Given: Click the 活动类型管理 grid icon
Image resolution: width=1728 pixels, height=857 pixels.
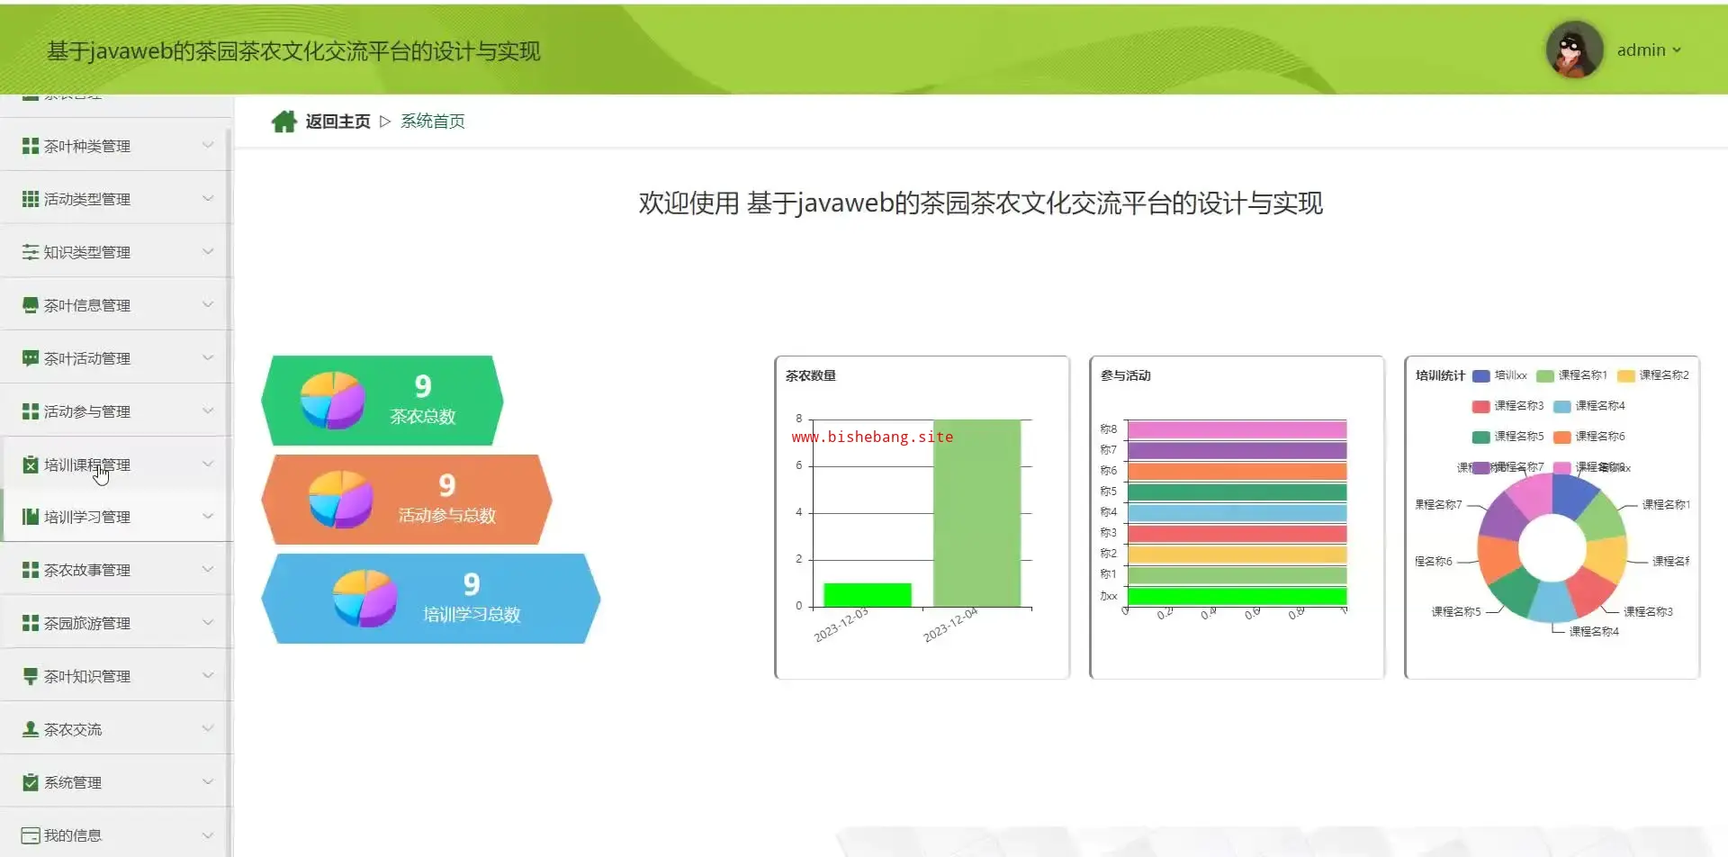Looking at the screenshot, I should click(x=31, y=199).
